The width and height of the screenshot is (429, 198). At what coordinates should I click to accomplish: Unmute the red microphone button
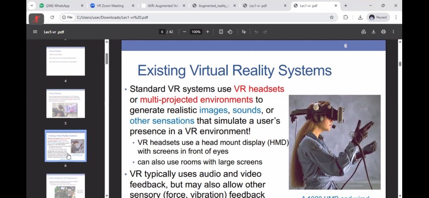[x=36, y=18]
